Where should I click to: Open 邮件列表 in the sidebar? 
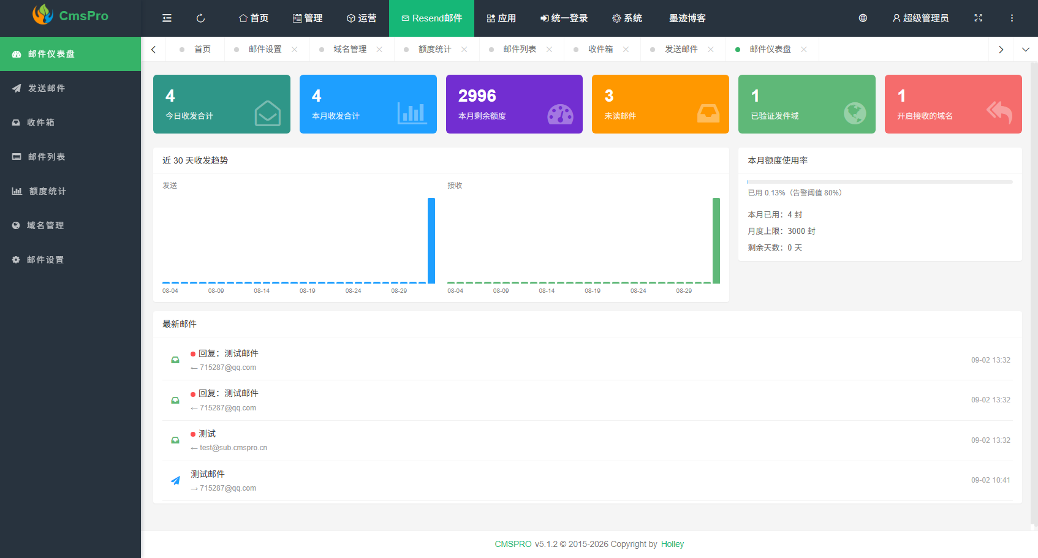tap(70, 157)
